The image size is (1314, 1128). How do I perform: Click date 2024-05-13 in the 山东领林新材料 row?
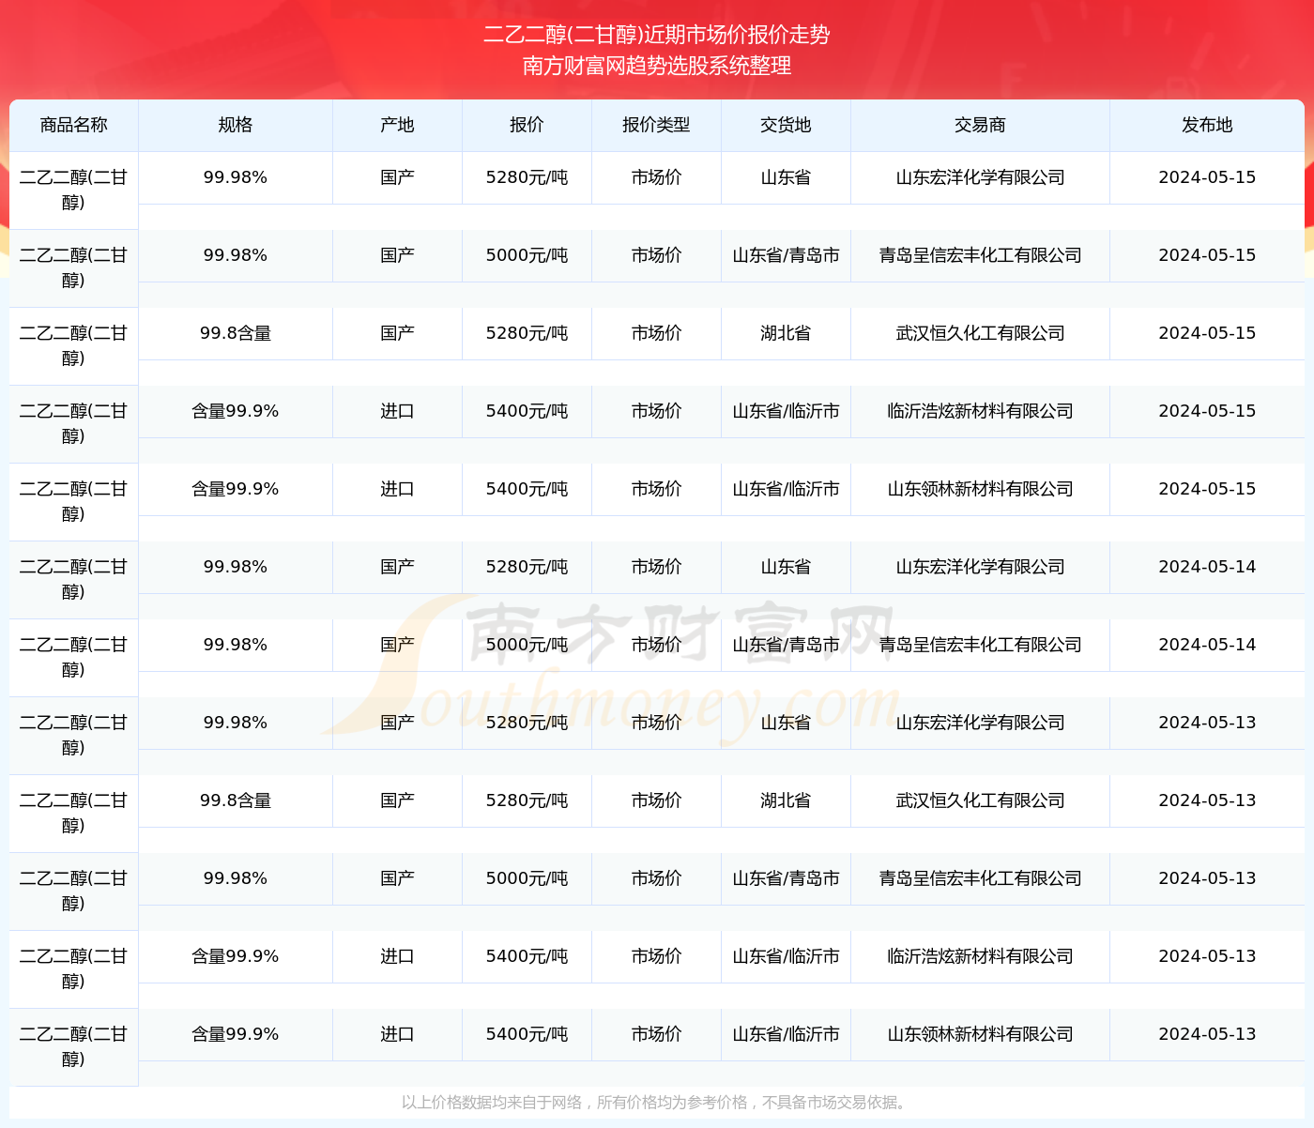coord(1207,1034)
